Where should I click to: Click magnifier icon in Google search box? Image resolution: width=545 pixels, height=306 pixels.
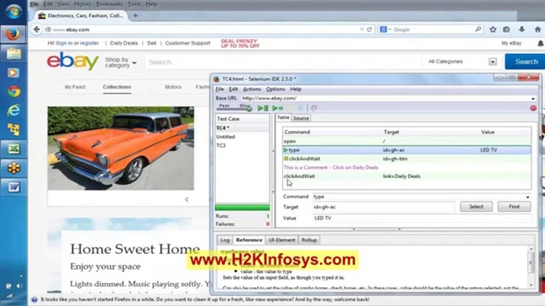click(x=478, y=29)
